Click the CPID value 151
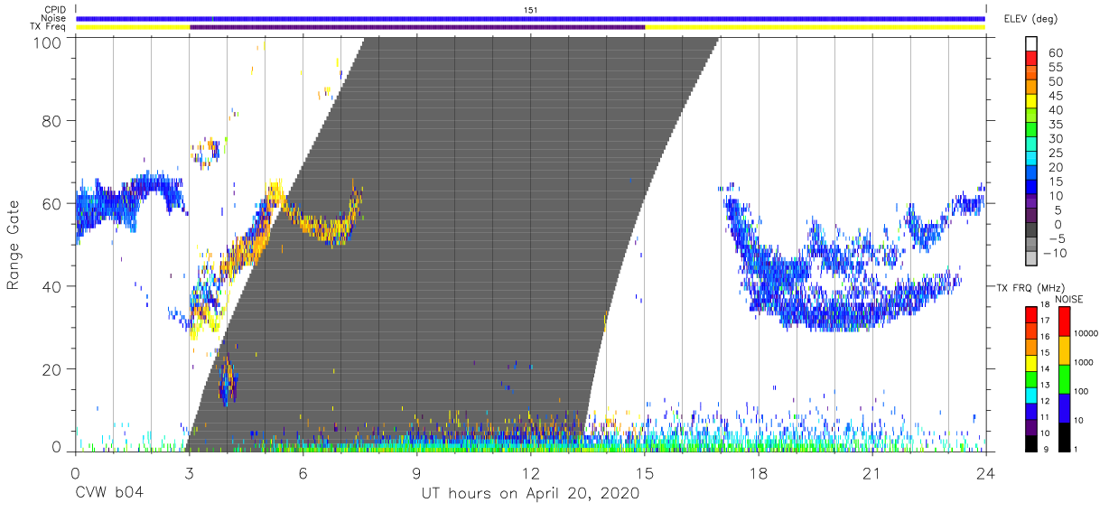This screenshot has height=512, width=1109. tap(531, 10)
